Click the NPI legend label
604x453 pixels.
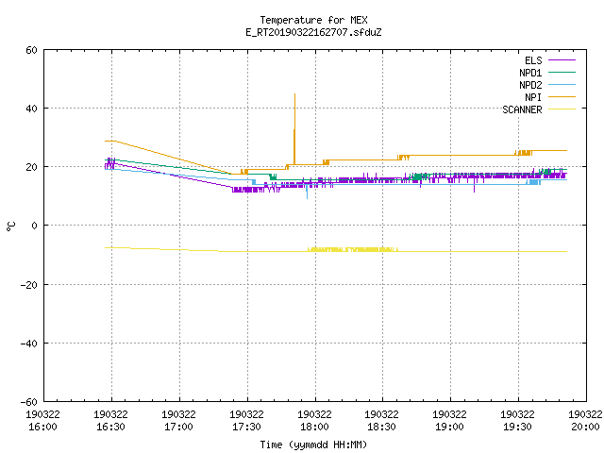click(533, 97)
